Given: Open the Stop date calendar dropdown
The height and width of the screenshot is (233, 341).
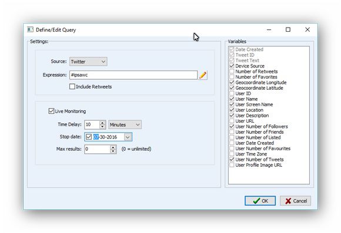Looking at the screenshot, I should 128,137.
